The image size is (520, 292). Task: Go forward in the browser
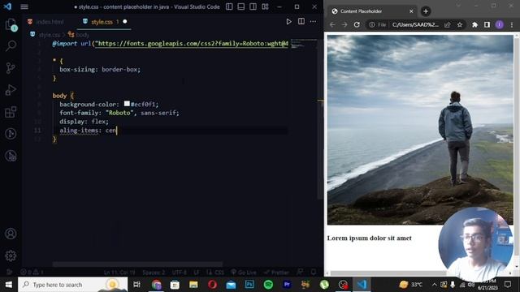(x=344, y=24)
